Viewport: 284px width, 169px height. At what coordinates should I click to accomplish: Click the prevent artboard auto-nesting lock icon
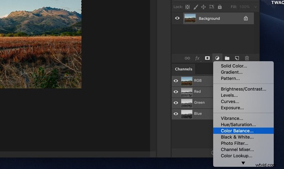[x=211, y=7]
